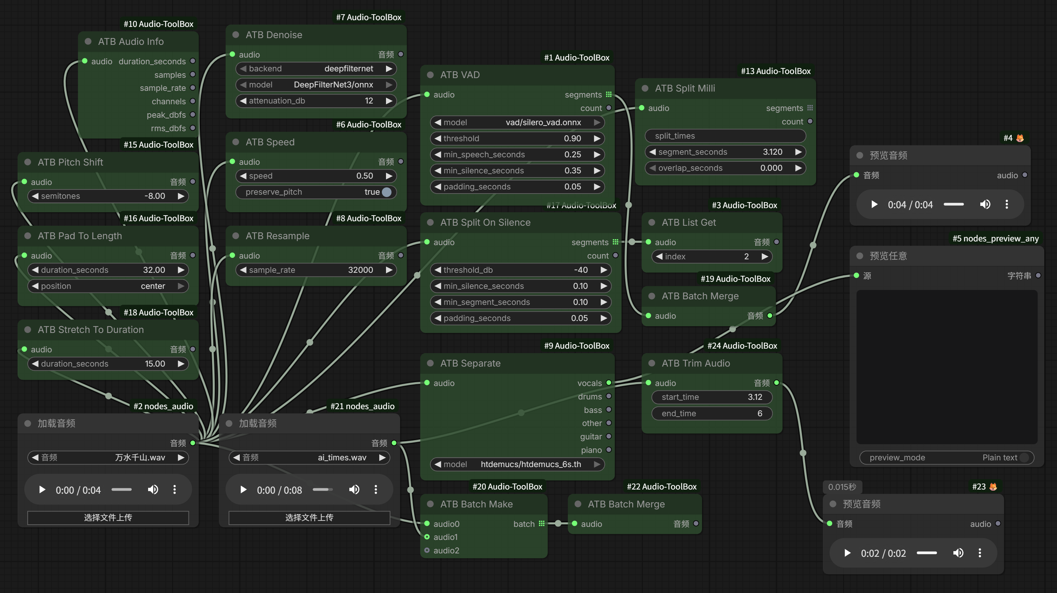Open more options for 万水千山.wav player
This screenshot has width=1057, height=593.
[x=174, y=490]
